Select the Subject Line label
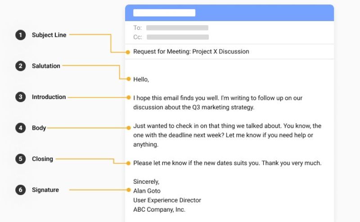360x222 pixels. point(49,35)
